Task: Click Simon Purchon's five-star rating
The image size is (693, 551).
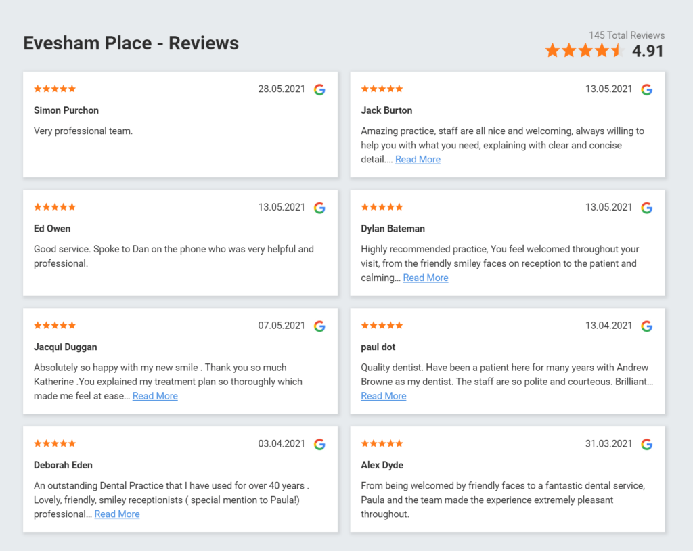Action: 55,89
